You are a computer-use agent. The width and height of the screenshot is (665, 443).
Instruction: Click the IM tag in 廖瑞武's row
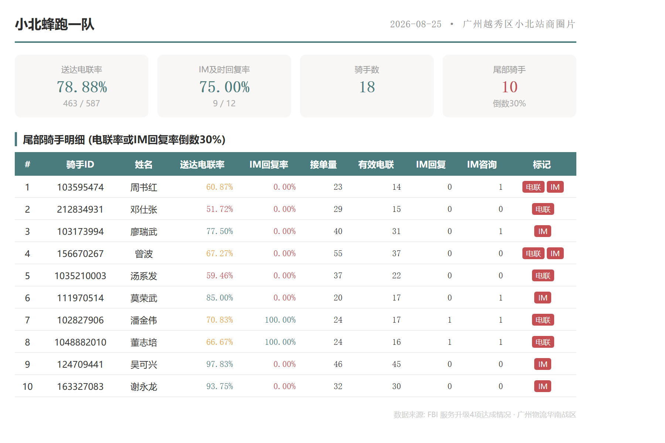point(543,231)
